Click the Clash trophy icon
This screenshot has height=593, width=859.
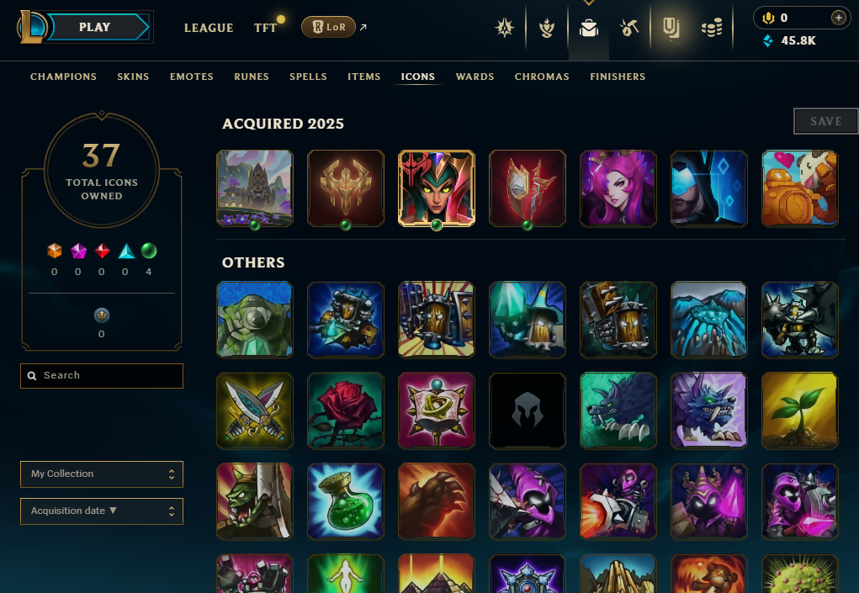(546, 28)
